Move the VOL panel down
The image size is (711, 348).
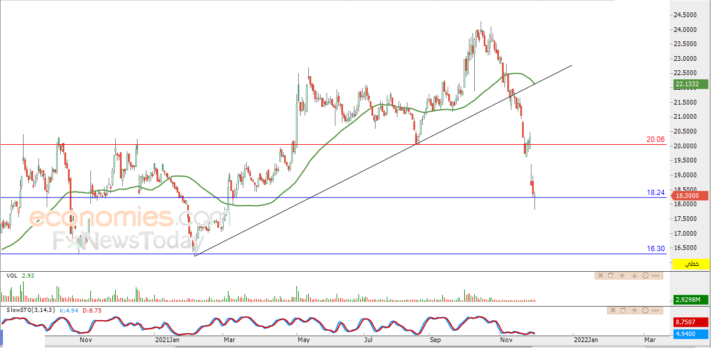[x=634, y=275]
